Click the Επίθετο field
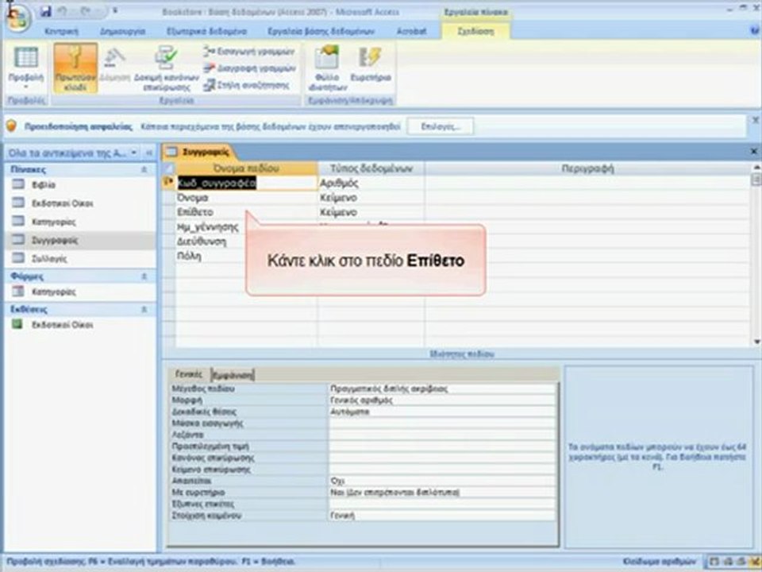The height and width of the screenshot is (572, 762). pos(246,212)
